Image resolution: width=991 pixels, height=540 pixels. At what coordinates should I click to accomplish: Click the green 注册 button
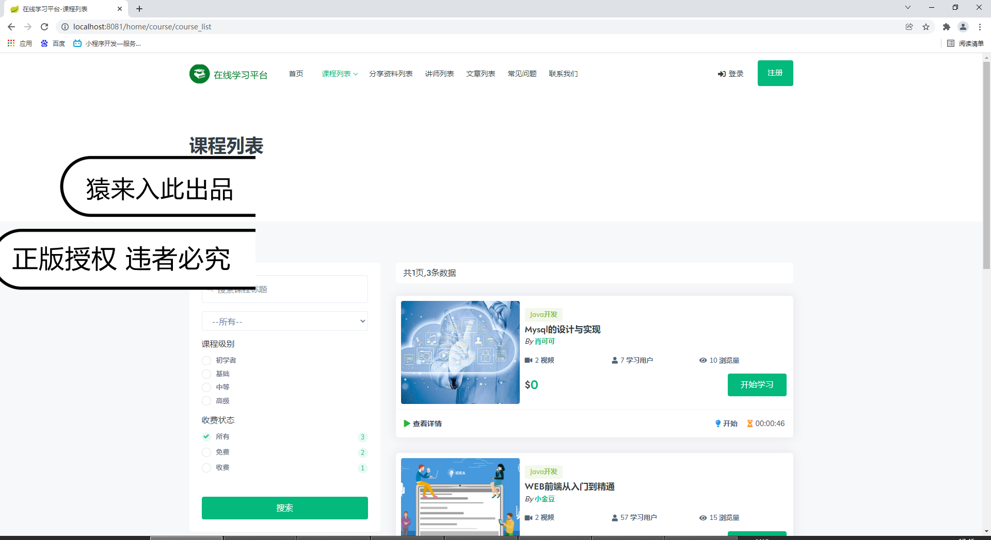click(775, 73)
